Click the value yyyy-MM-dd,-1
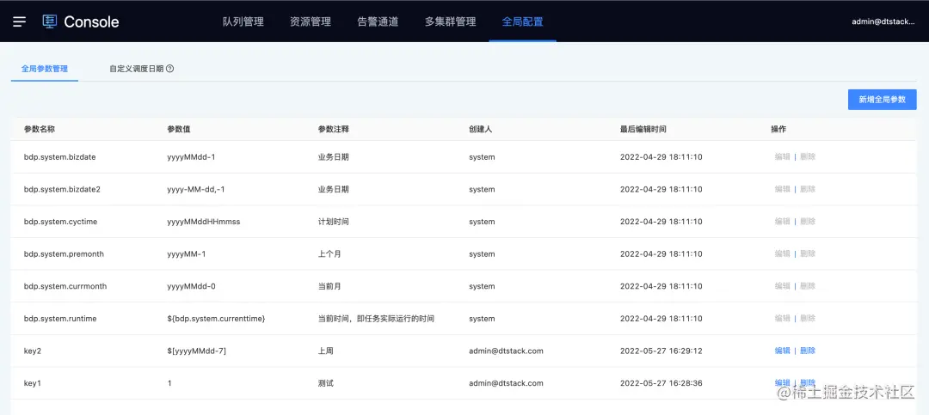The image size is (929, 415). click(196, 189)
